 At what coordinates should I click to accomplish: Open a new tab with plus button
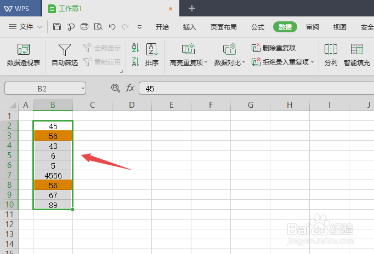[x=192, y=9]
